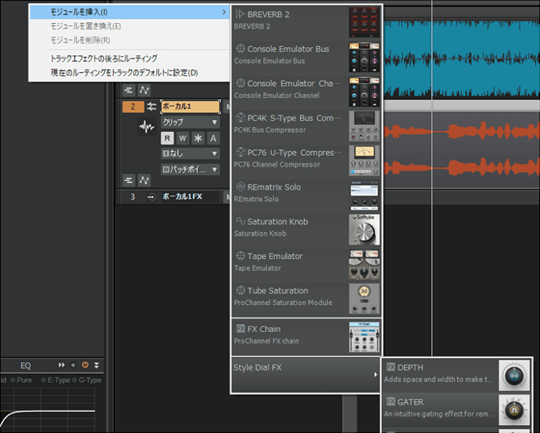Click the Saturation Knob thumbnail
540x433 pixels.
tap(364, 230)
